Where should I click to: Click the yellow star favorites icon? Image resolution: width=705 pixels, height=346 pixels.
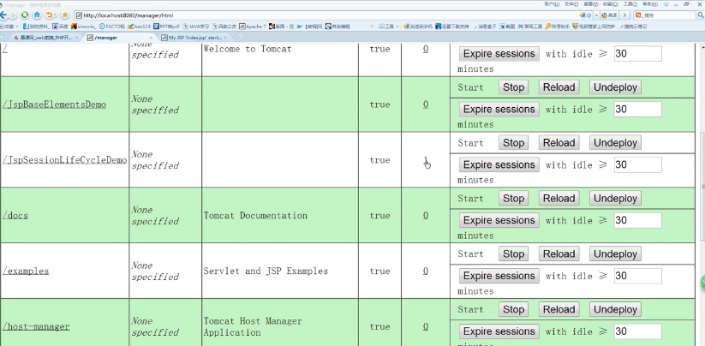coord(65,15)
